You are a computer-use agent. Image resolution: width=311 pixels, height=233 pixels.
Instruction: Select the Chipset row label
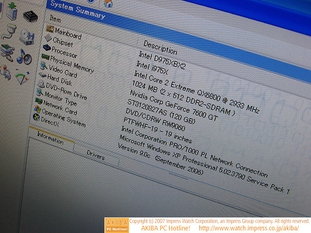point(63,42)
